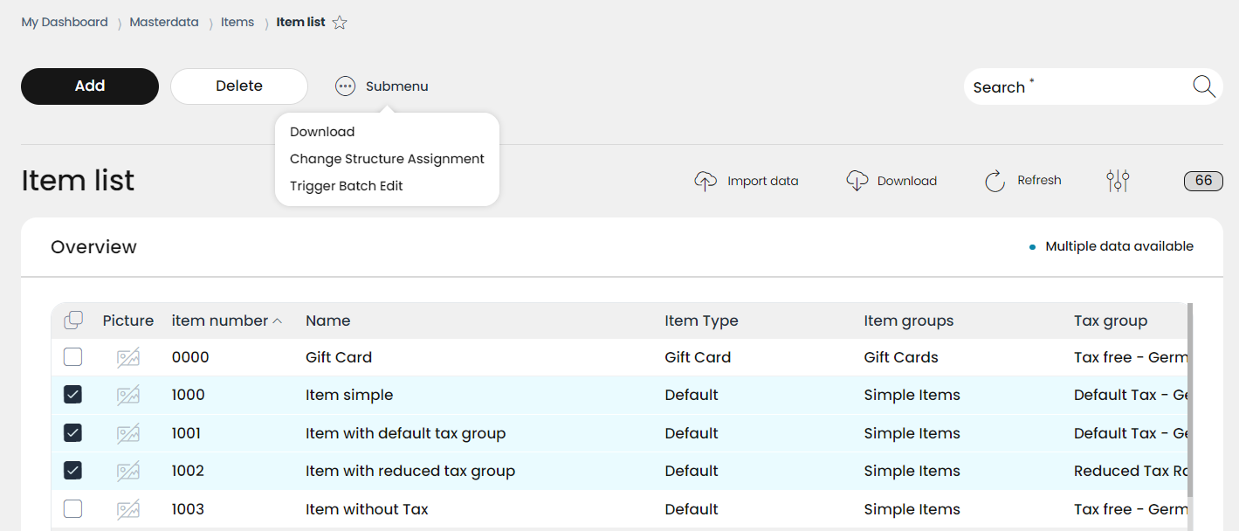The image size is (1239, 531).
Task: Click the Download cloud icon beside Import data
Action: (857, 181)
